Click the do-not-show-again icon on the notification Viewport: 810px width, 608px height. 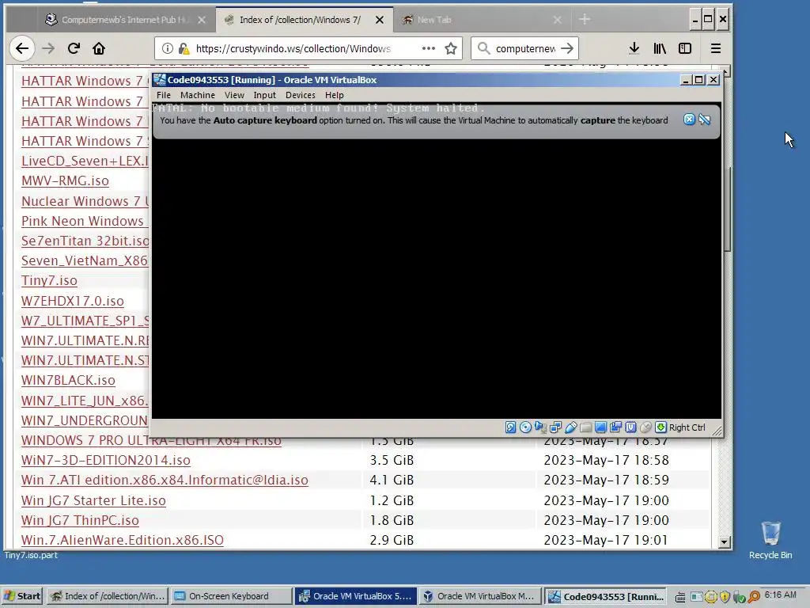[x=705, y=120]
